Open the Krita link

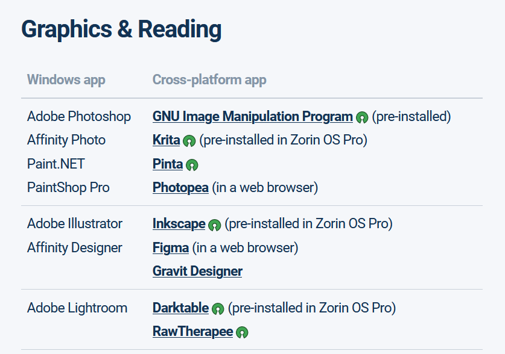coord(166,140)
